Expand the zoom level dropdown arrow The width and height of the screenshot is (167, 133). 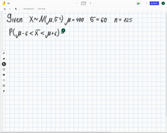click(19, 9)
